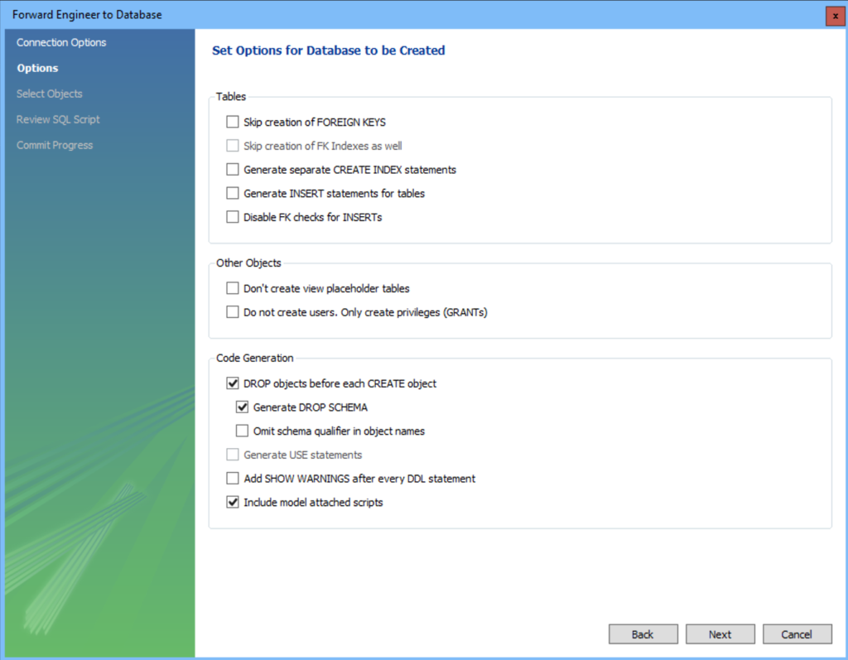Click the Back button
The height and width of the screenshot is (660, 848).
(643, 634)
